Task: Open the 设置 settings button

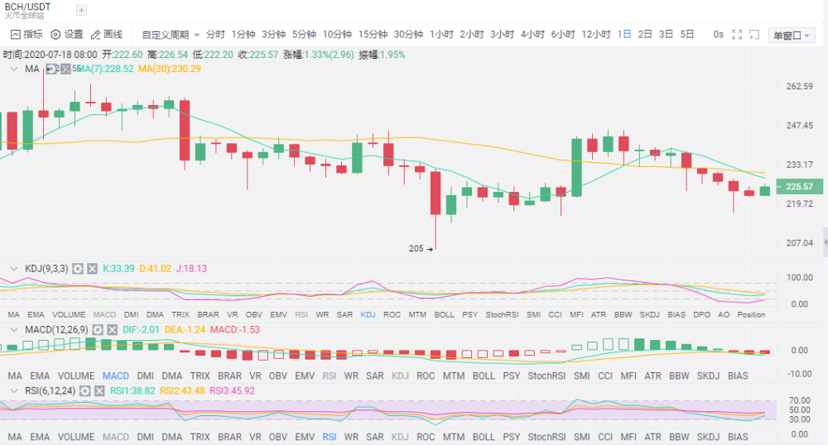Action: 67,35
